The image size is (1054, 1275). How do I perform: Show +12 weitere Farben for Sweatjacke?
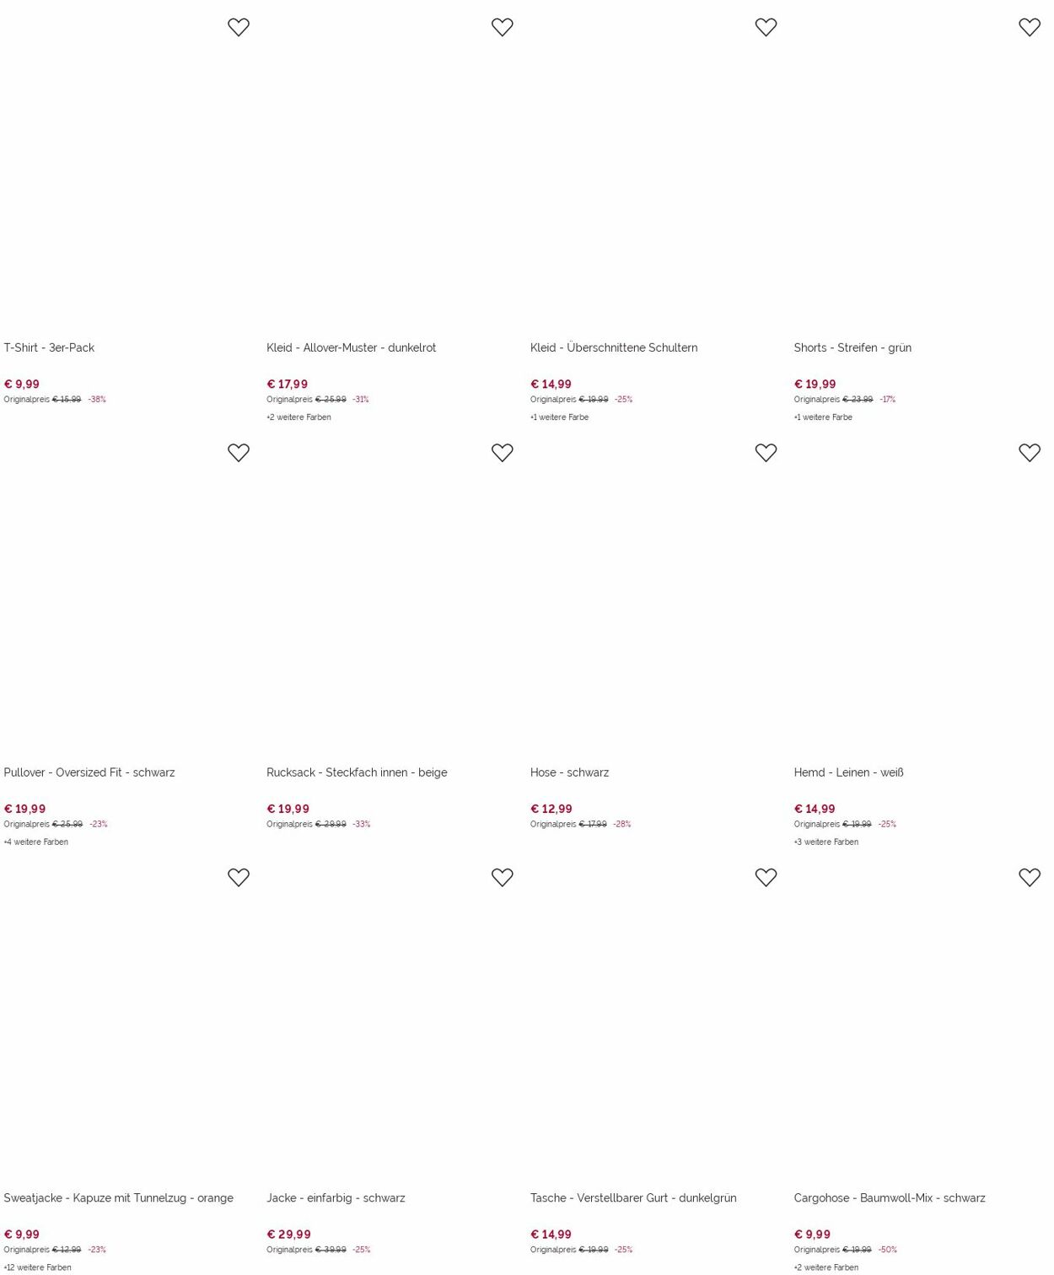[37, 1267]
